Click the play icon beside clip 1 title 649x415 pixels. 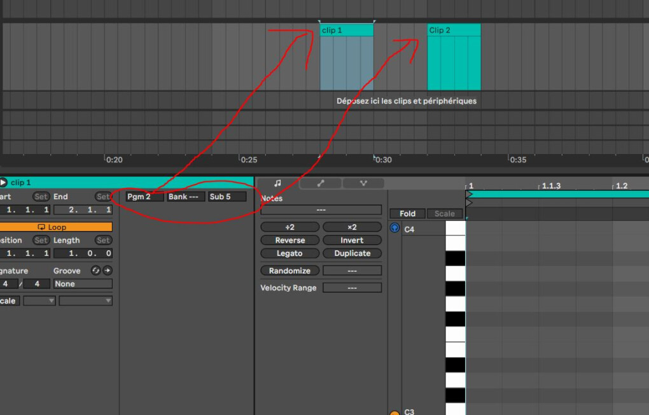3,183
